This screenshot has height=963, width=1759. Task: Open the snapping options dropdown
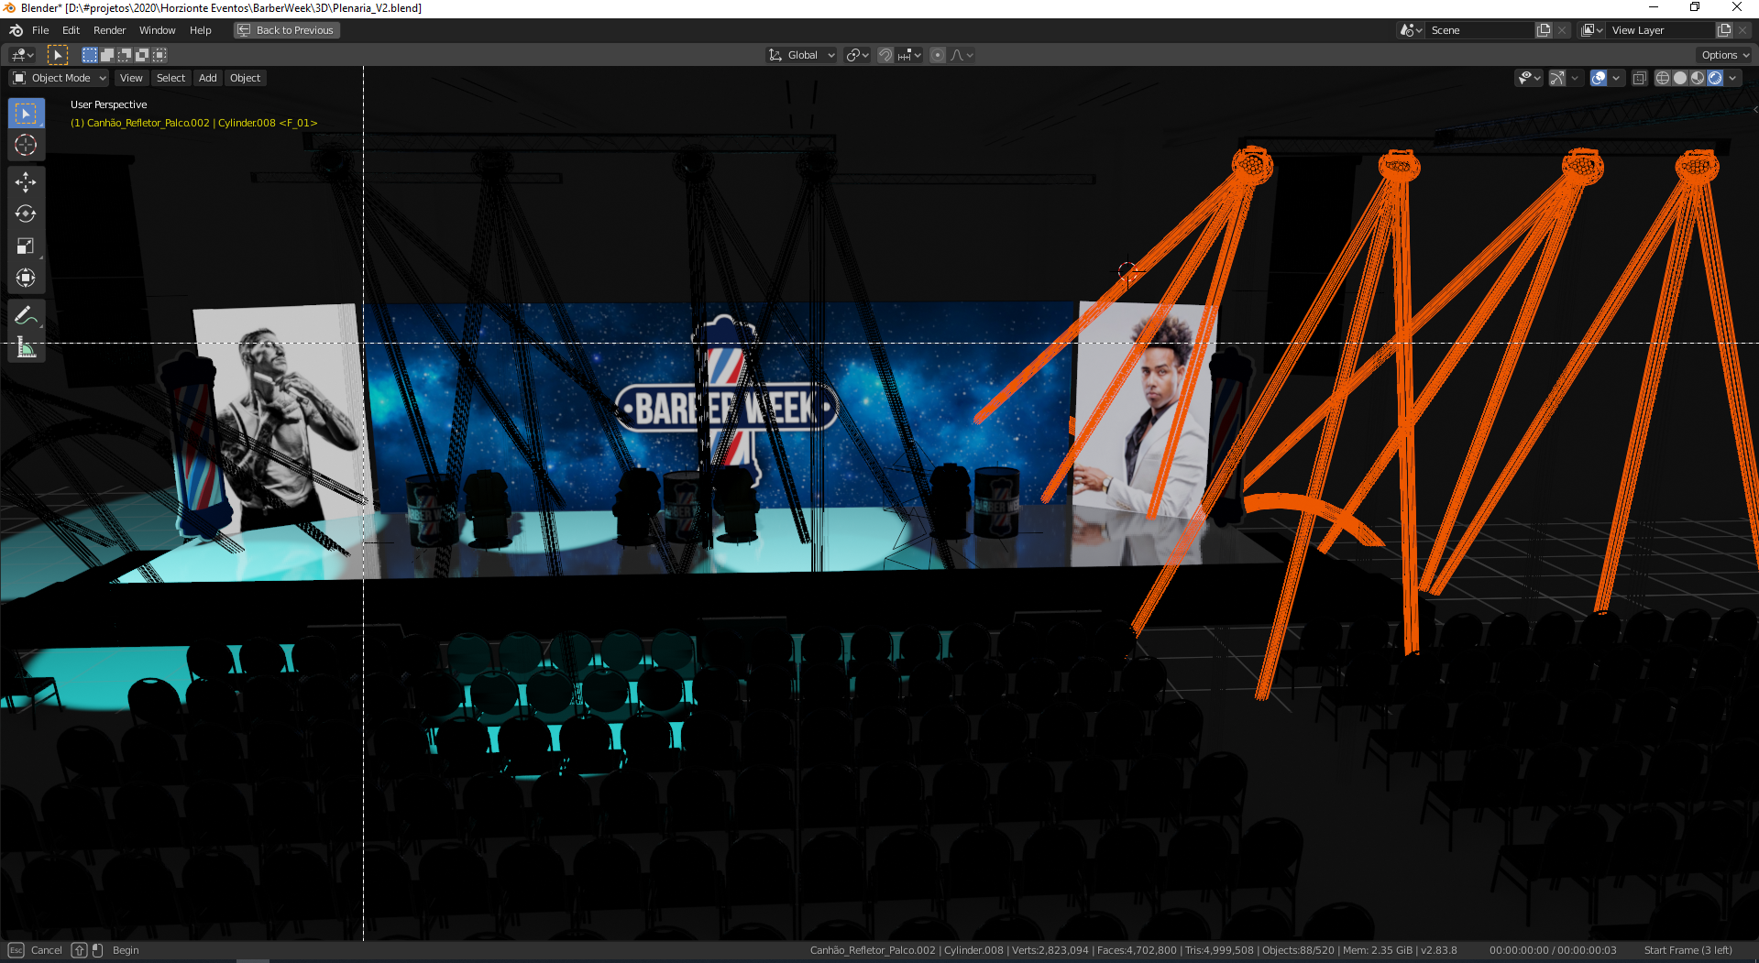909,55
